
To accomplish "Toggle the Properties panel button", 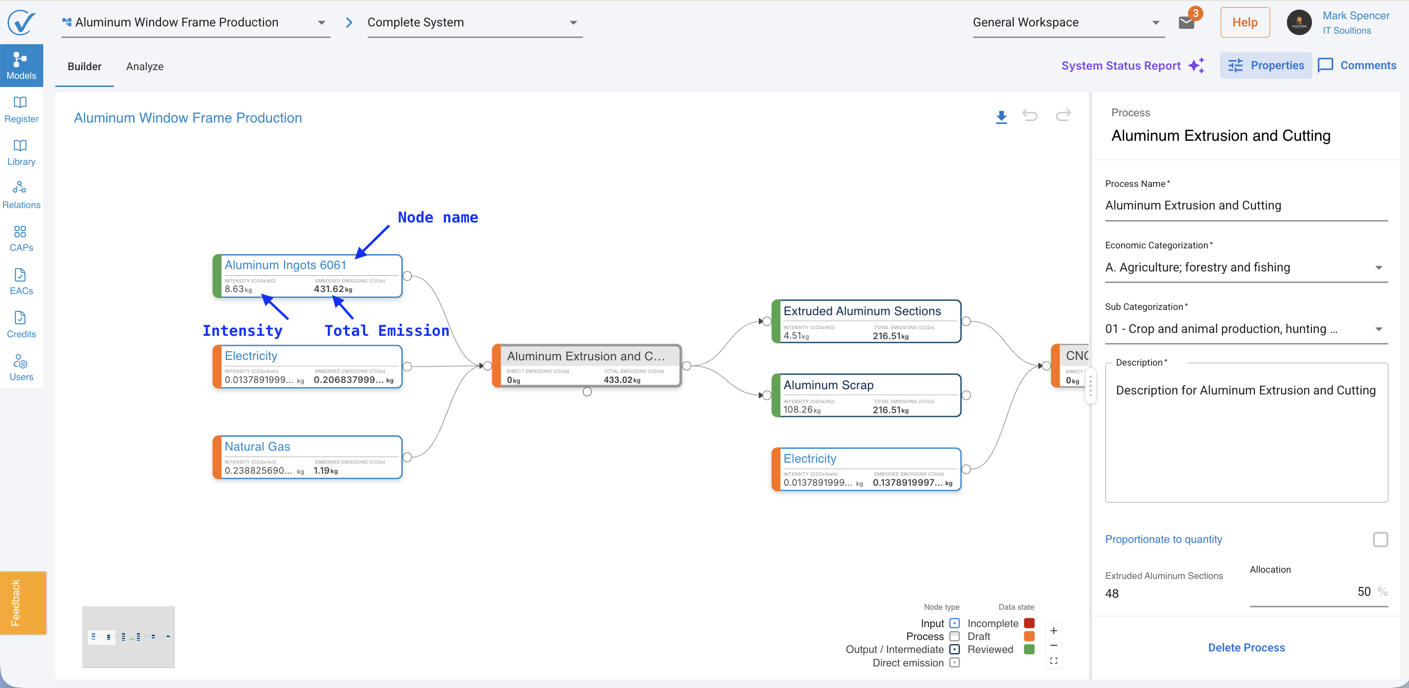I will pos(1266,66).
